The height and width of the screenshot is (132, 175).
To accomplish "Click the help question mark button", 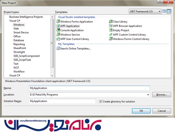I will point(160,2).
